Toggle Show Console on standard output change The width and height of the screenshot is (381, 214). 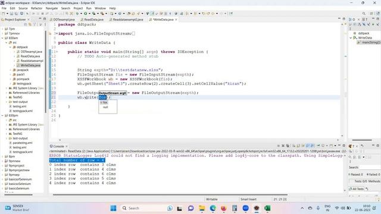tap(308, 146)
